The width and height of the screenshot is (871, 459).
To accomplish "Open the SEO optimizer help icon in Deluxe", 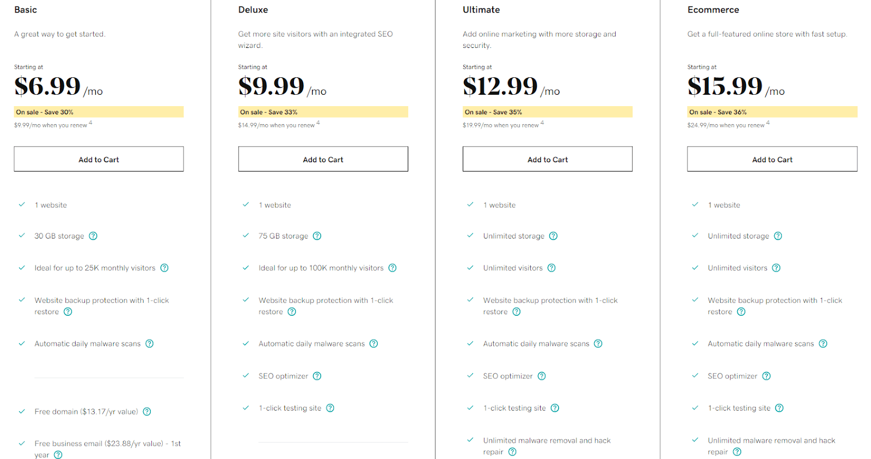I will click(317, 376).
